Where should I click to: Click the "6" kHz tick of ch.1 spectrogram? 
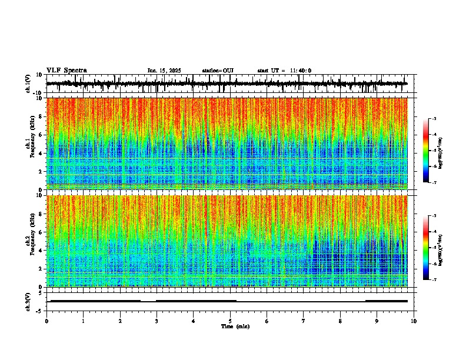click(41, 135)
